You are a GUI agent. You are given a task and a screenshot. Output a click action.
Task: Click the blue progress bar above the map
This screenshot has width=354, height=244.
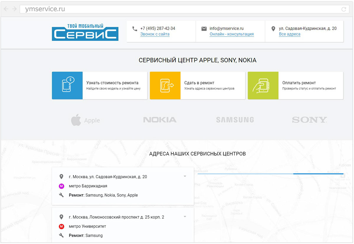271,174
